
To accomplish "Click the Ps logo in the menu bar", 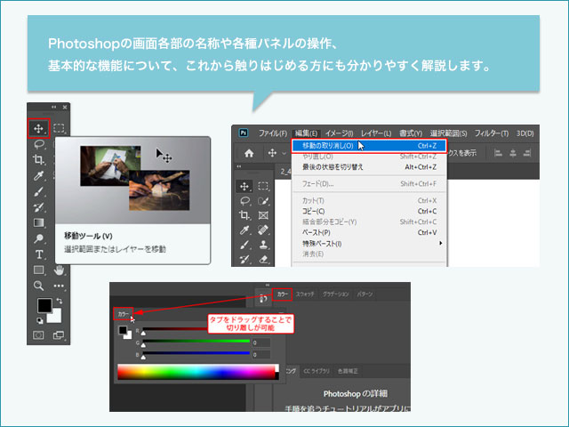I will coord(244,133).
